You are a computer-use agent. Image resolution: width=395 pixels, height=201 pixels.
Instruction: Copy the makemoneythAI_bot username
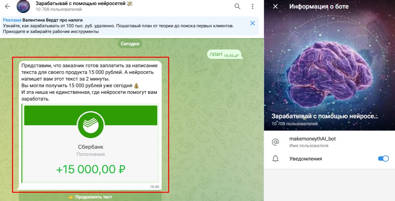coord(312,139)
